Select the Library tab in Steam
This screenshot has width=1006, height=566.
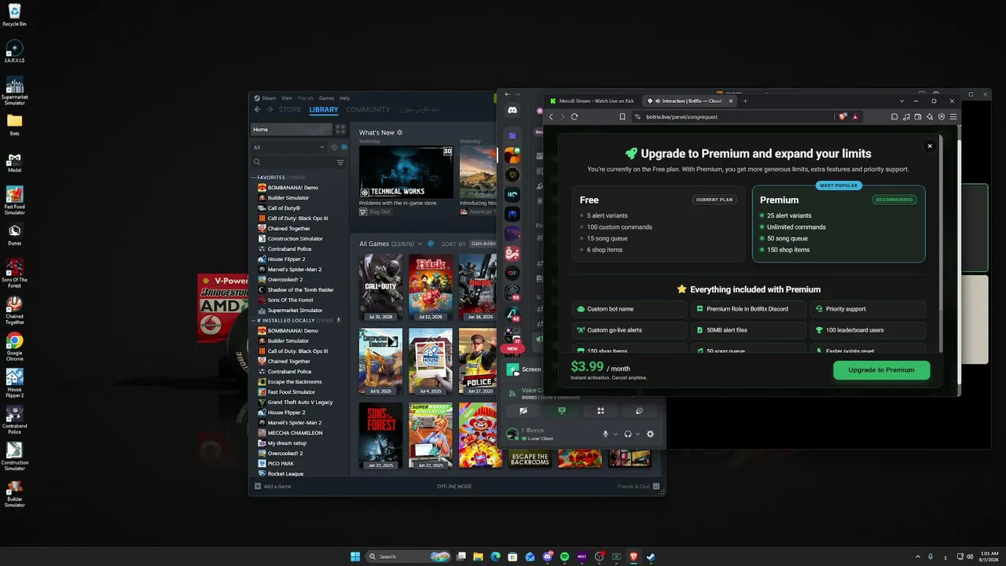[324, 110]
